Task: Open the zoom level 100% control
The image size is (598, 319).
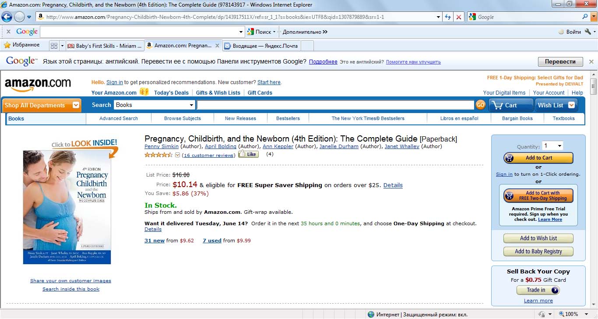Action: click(x=568, y=314)
